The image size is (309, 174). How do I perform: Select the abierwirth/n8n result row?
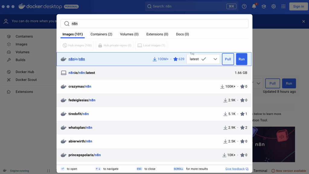point(154,141)
